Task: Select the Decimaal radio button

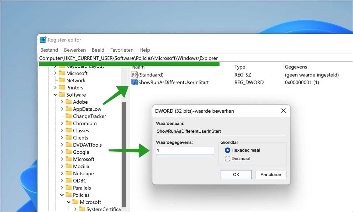Action: [x=228, y=159]
